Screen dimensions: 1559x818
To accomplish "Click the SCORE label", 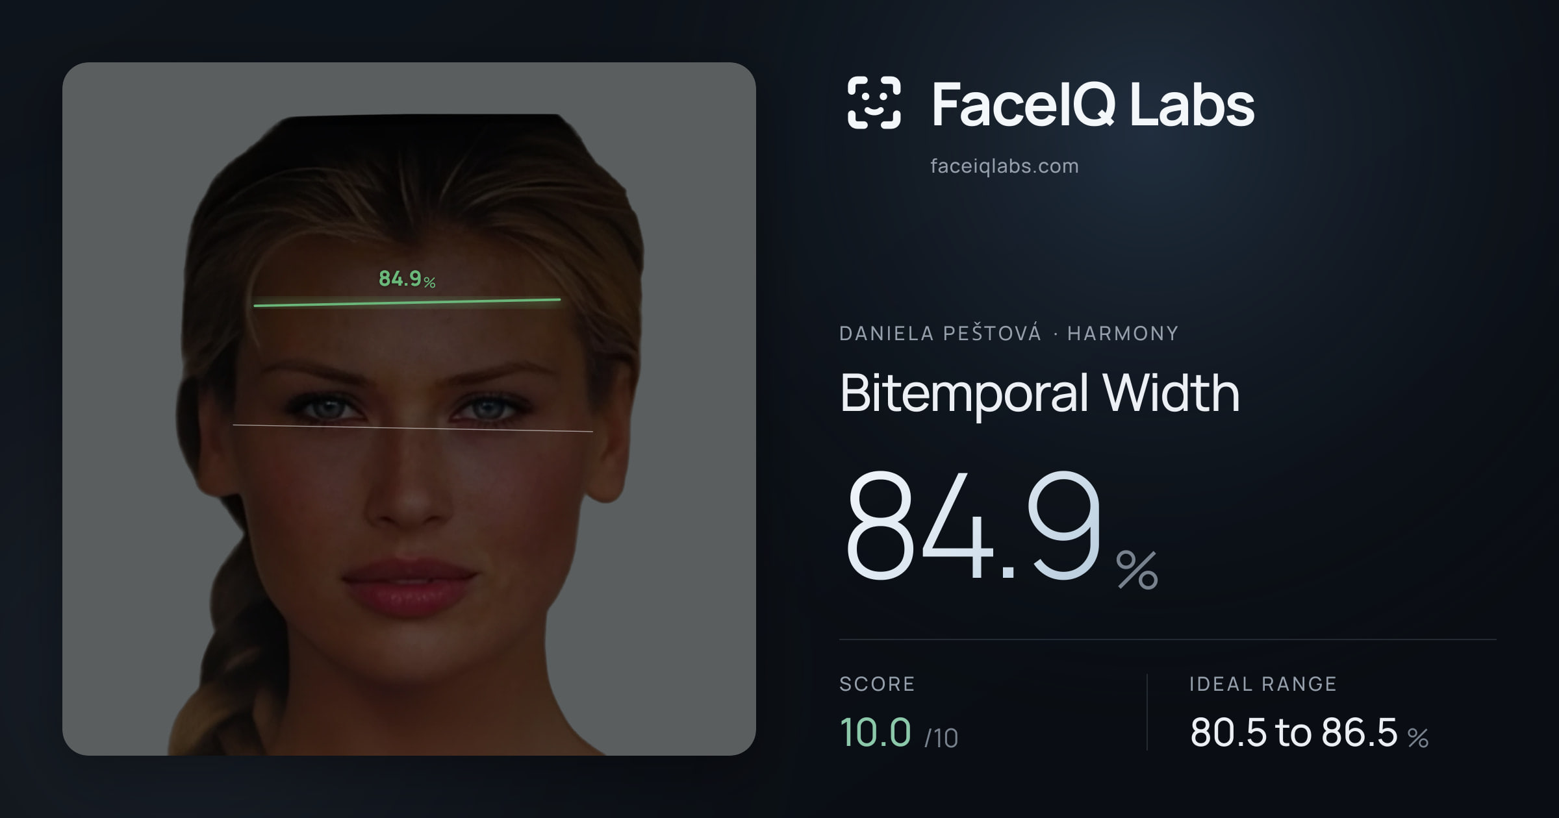I will click(877, 684).
